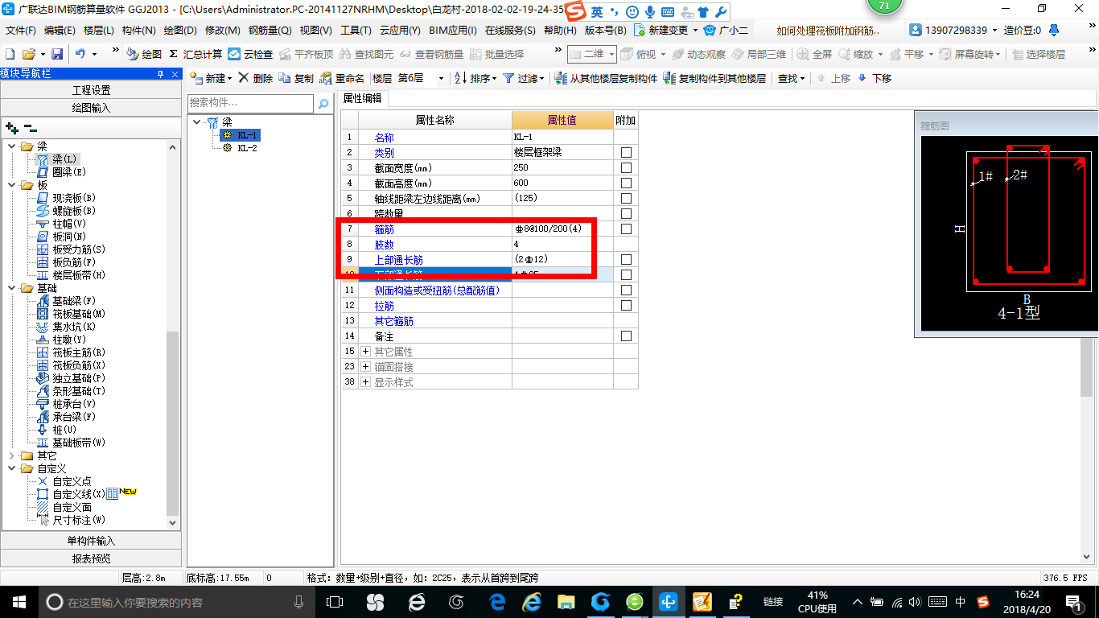Image resolution: width=1099 pixels, height=618 pixels.
Task: Toggle 附加 checkbox for 截面高度 row
Action: click(x=626, y=183)
